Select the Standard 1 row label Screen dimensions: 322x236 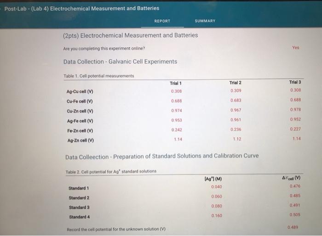[79, 188]
